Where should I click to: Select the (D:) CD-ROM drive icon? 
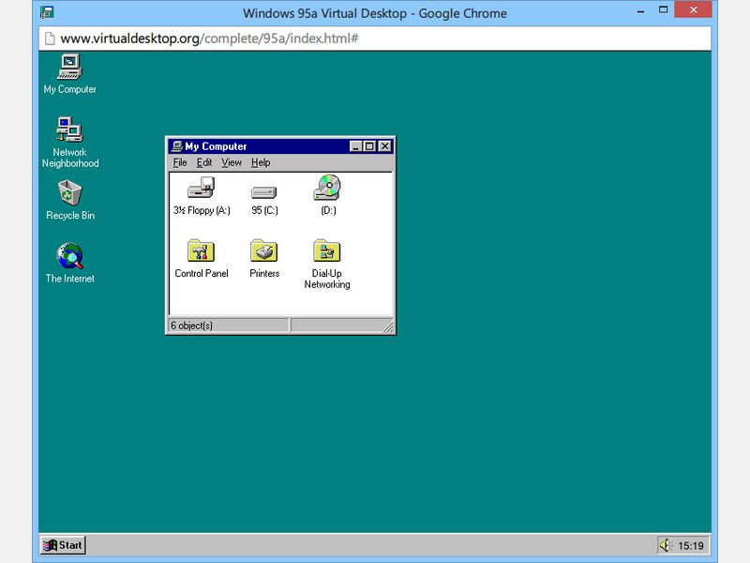coord(327,187)
